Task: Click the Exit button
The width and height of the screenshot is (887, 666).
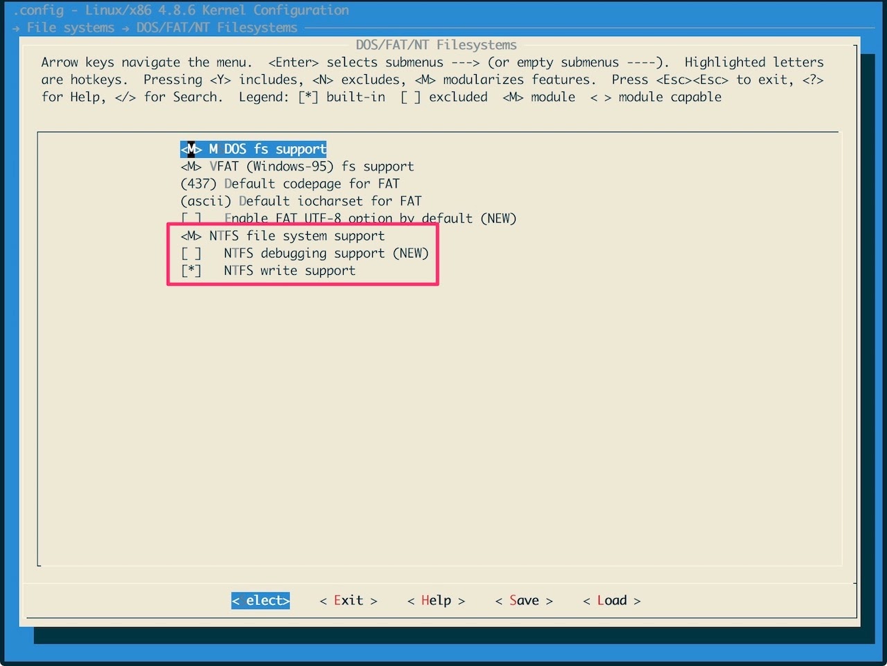Action: pyautogui.click(x=349, y=600)
